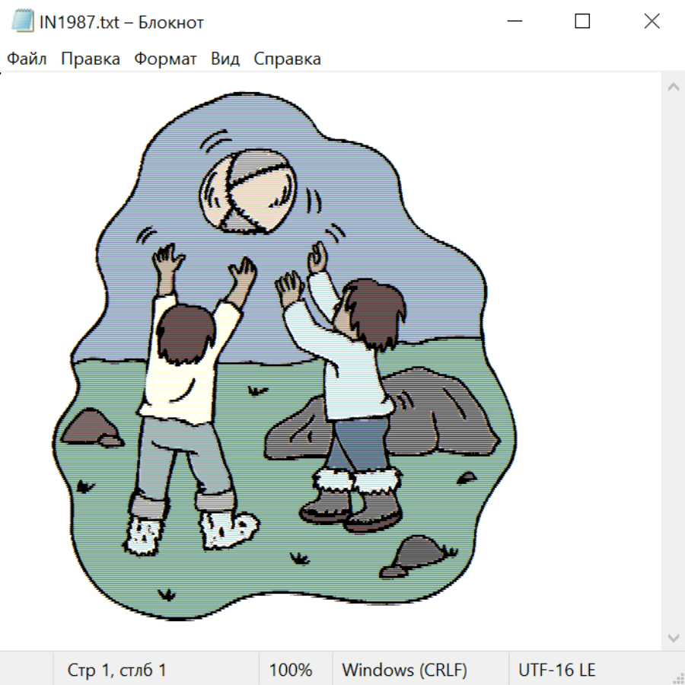Open the Справка menu
Viewport: 685px width, 685px height.
[287, 59]
